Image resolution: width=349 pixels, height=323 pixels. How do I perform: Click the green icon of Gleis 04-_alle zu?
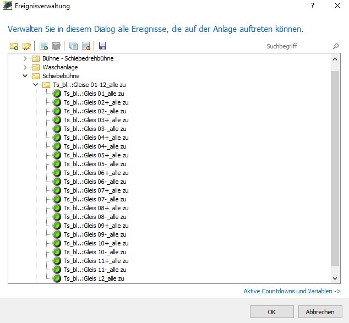[x=57, y=146]
